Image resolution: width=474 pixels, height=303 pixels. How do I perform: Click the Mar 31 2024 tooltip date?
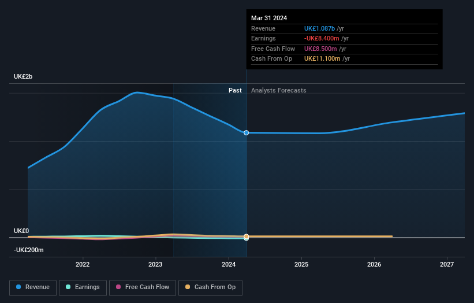(269, 18)
